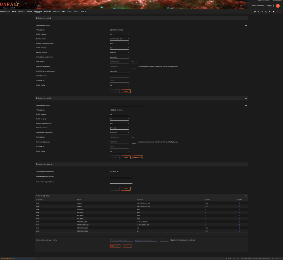Open eth1 Enable bonding dropdown
The image size is (283, 260).
click(x=119, y=114)
